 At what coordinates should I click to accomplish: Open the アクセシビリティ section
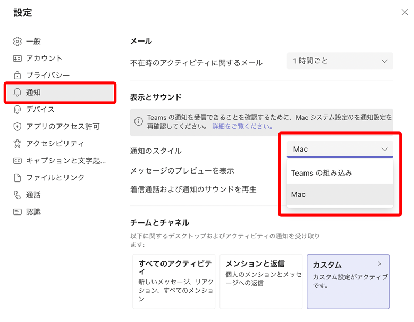point(60,144)
